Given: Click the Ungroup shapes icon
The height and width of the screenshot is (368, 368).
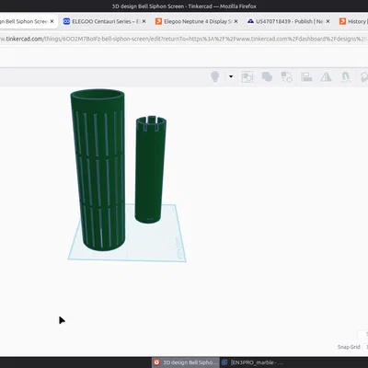Looking at the screenshot, I should 286,76.
